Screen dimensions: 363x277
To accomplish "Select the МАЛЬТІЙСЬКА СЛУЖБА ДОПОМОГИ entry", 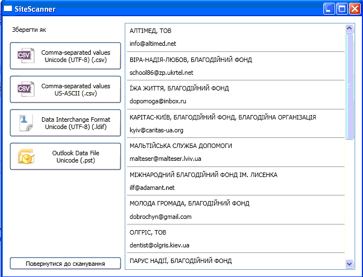I will 235,152.
